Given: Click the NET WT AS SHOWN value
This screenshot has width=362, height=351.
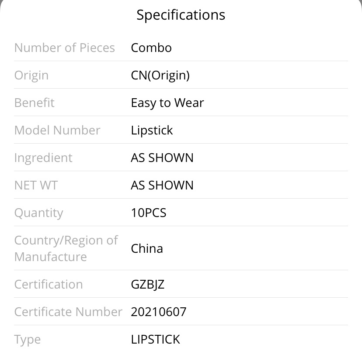Looking at the screenshot, I should 162,185.
